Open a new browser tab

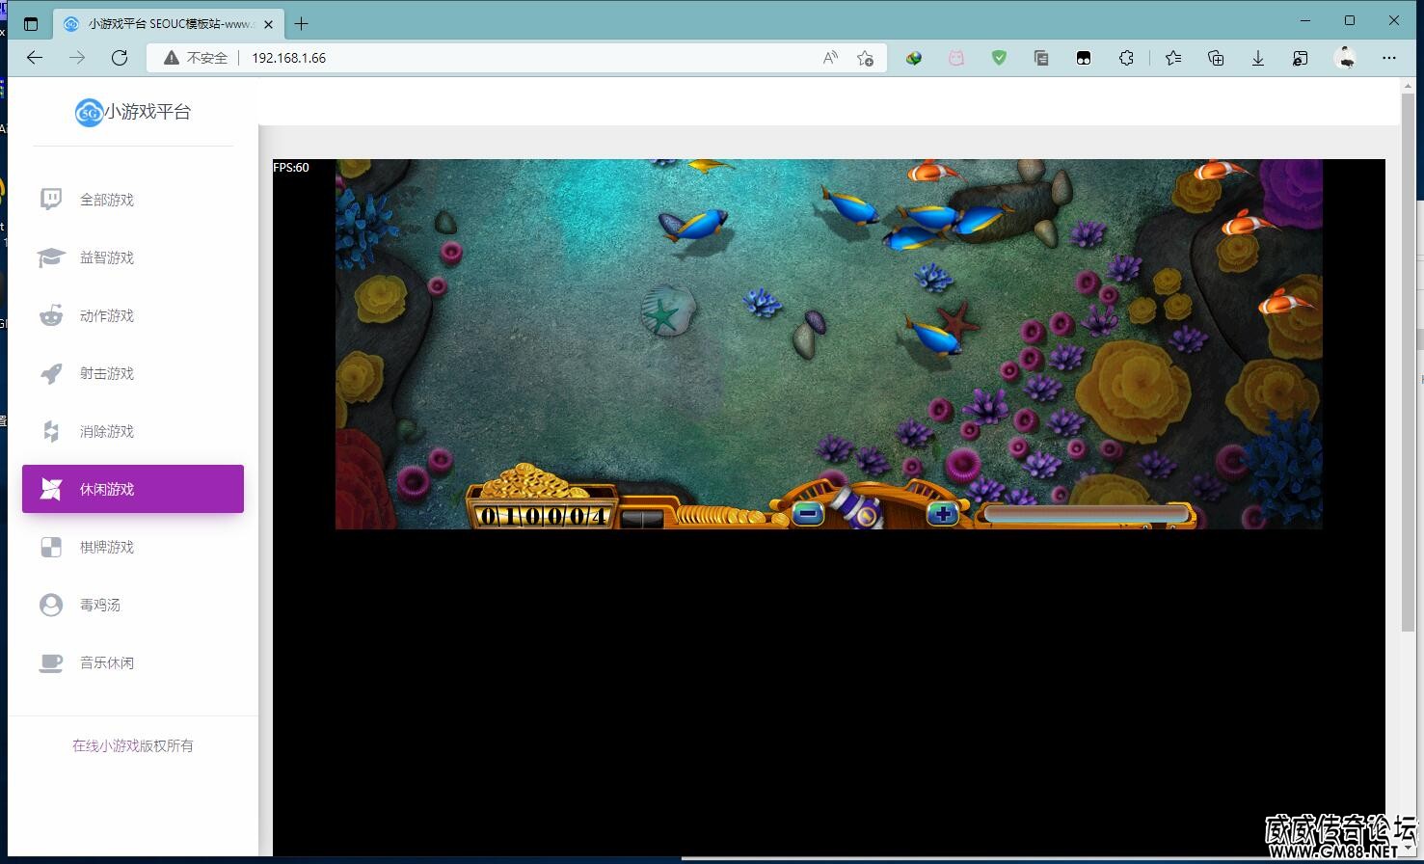[x=302, y=24]
